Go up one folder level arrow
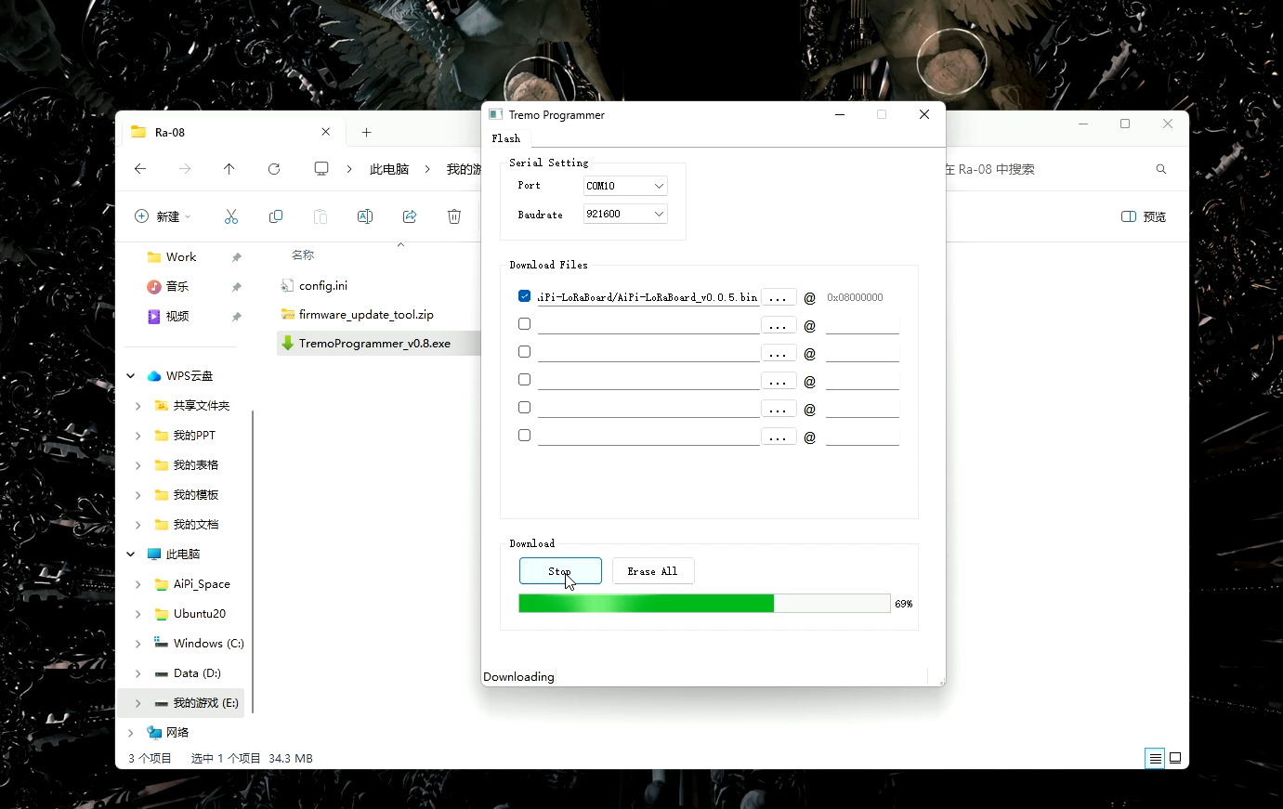Screen dimensions: 1283x809 click(229, 169)
